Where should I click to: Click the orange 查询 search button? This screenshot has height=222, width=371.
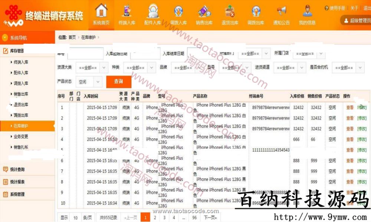[x=118, y=81]
